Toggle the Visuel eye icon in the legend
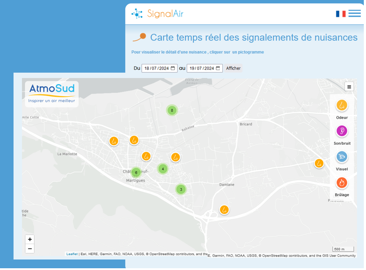This screenshot has width=366, height=270. click(342, 157)
